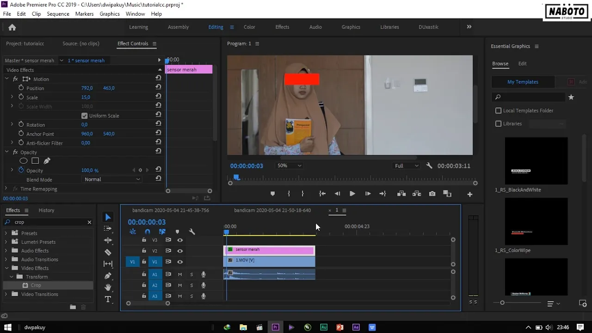Select the Selection tool arrow
Image resolution: width=592 pixels, height=333 pixels.
click(x=108, y=217)
